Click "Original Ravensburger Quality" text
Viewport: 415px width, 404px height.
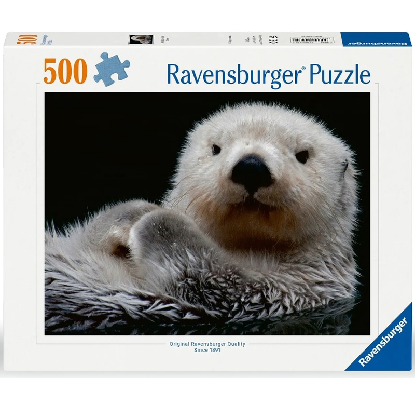click(x=207, y=344)
